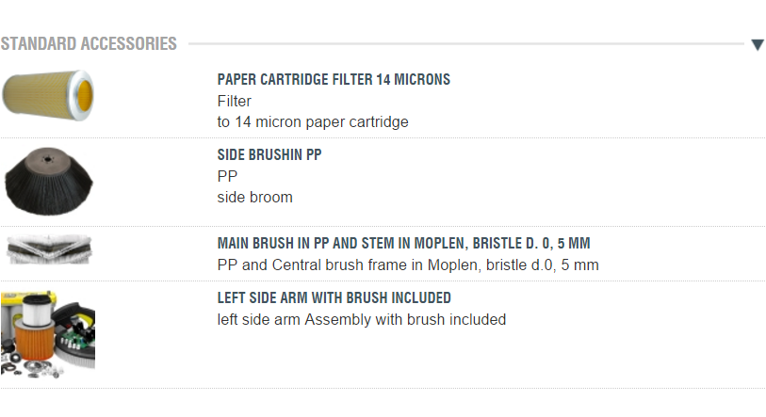Click the 'PP' line above side broom
766x417 pixels.
click(227, 176)
